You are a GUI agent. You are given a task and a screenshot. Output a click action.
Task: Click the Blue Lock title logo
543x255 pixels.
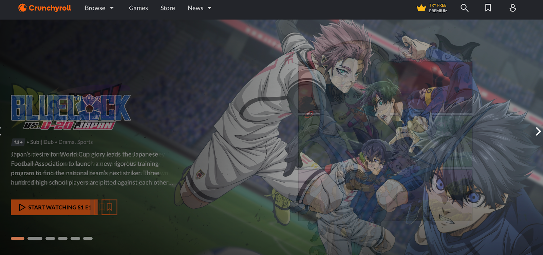71,112
